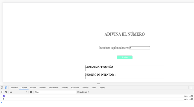Show the console sidebar icon
The width and height of the screenshot is (194, 107).
click(2, 92)
